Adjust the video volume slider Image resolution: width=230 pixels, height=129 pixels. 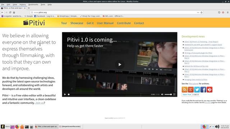click(x=168, y=95)
